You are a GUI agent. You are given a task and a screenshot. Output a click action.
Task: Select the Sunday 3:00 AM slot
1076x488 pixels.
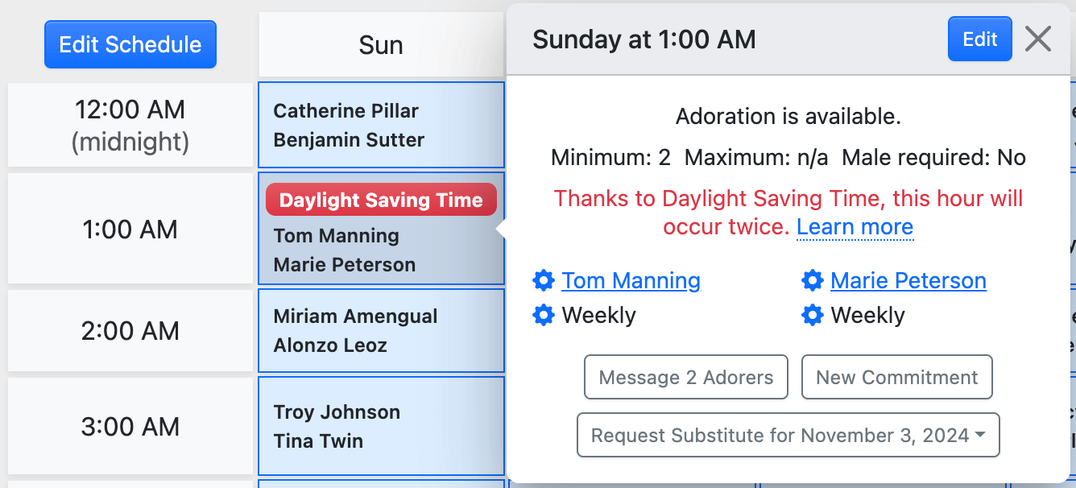(381, 426)
